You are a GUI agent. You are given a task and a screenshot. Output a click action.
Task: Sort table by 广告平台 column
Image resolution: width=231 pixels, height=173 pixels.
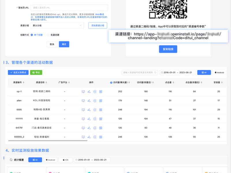[69, 82]
